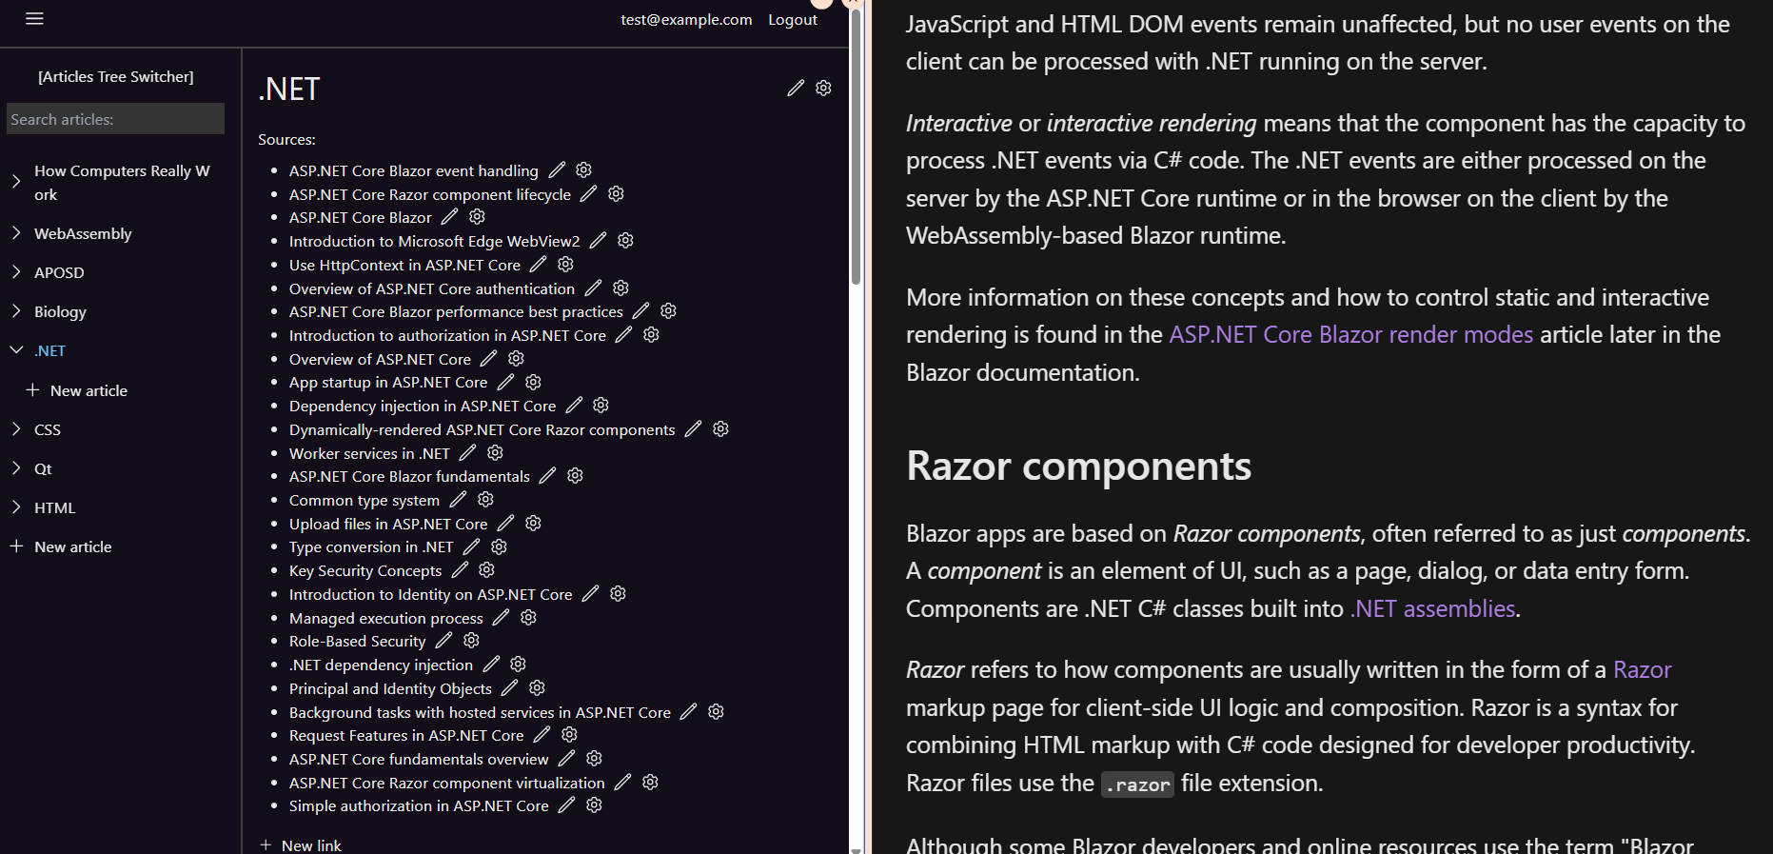Open settings for 'ASP.NET Core Razor component lifecycle'
The image size is (1773, 854).
click(616, 194)
